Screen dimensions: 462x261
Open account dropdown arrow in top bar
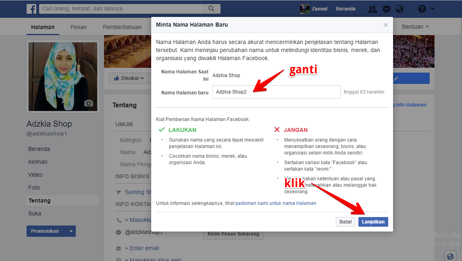pos(433,9)
